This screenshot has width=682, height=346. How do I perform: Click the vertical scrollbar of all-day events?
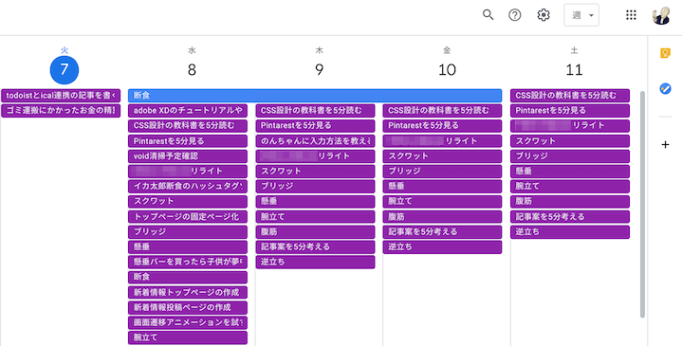pos(642,205)
